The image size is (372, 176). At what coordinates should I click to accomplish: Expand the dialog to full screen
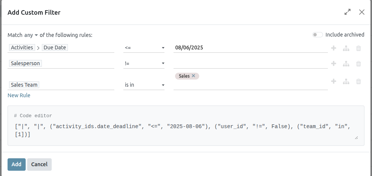point(347,12)
